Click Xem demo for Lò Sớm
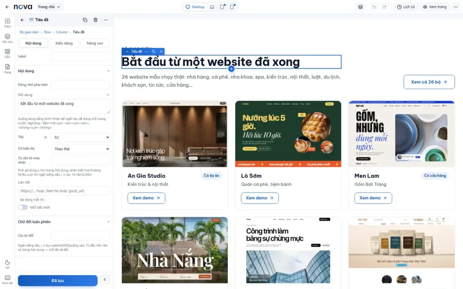 coord(260,198)
